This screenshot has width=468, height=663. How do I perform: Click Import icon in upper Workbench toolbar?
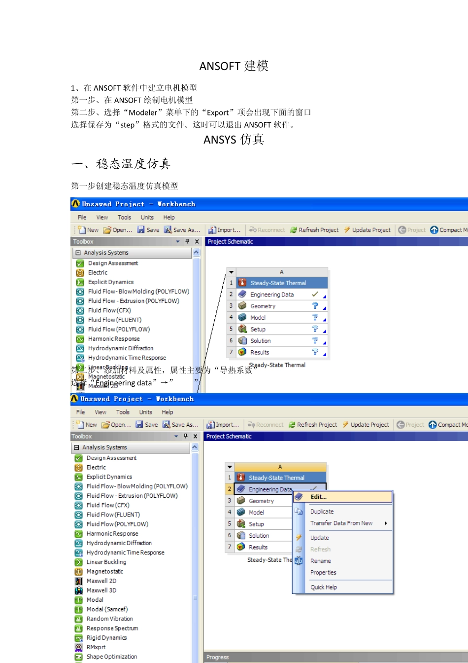[x=212, y=230]
